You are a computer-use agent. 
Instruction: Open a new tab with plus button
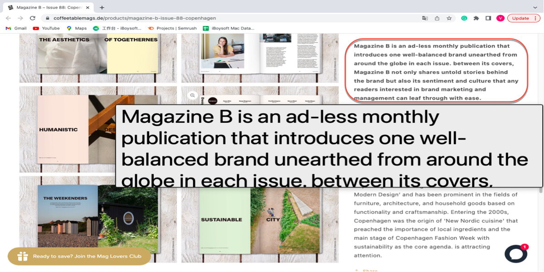pos(102,7)
